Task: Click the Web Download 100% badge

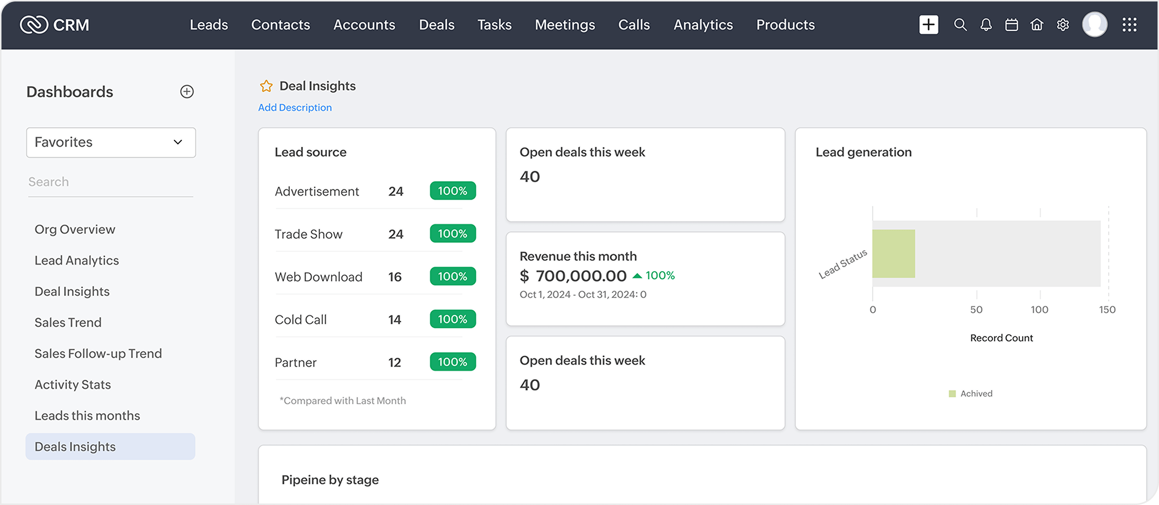Action: coord(453,276)
